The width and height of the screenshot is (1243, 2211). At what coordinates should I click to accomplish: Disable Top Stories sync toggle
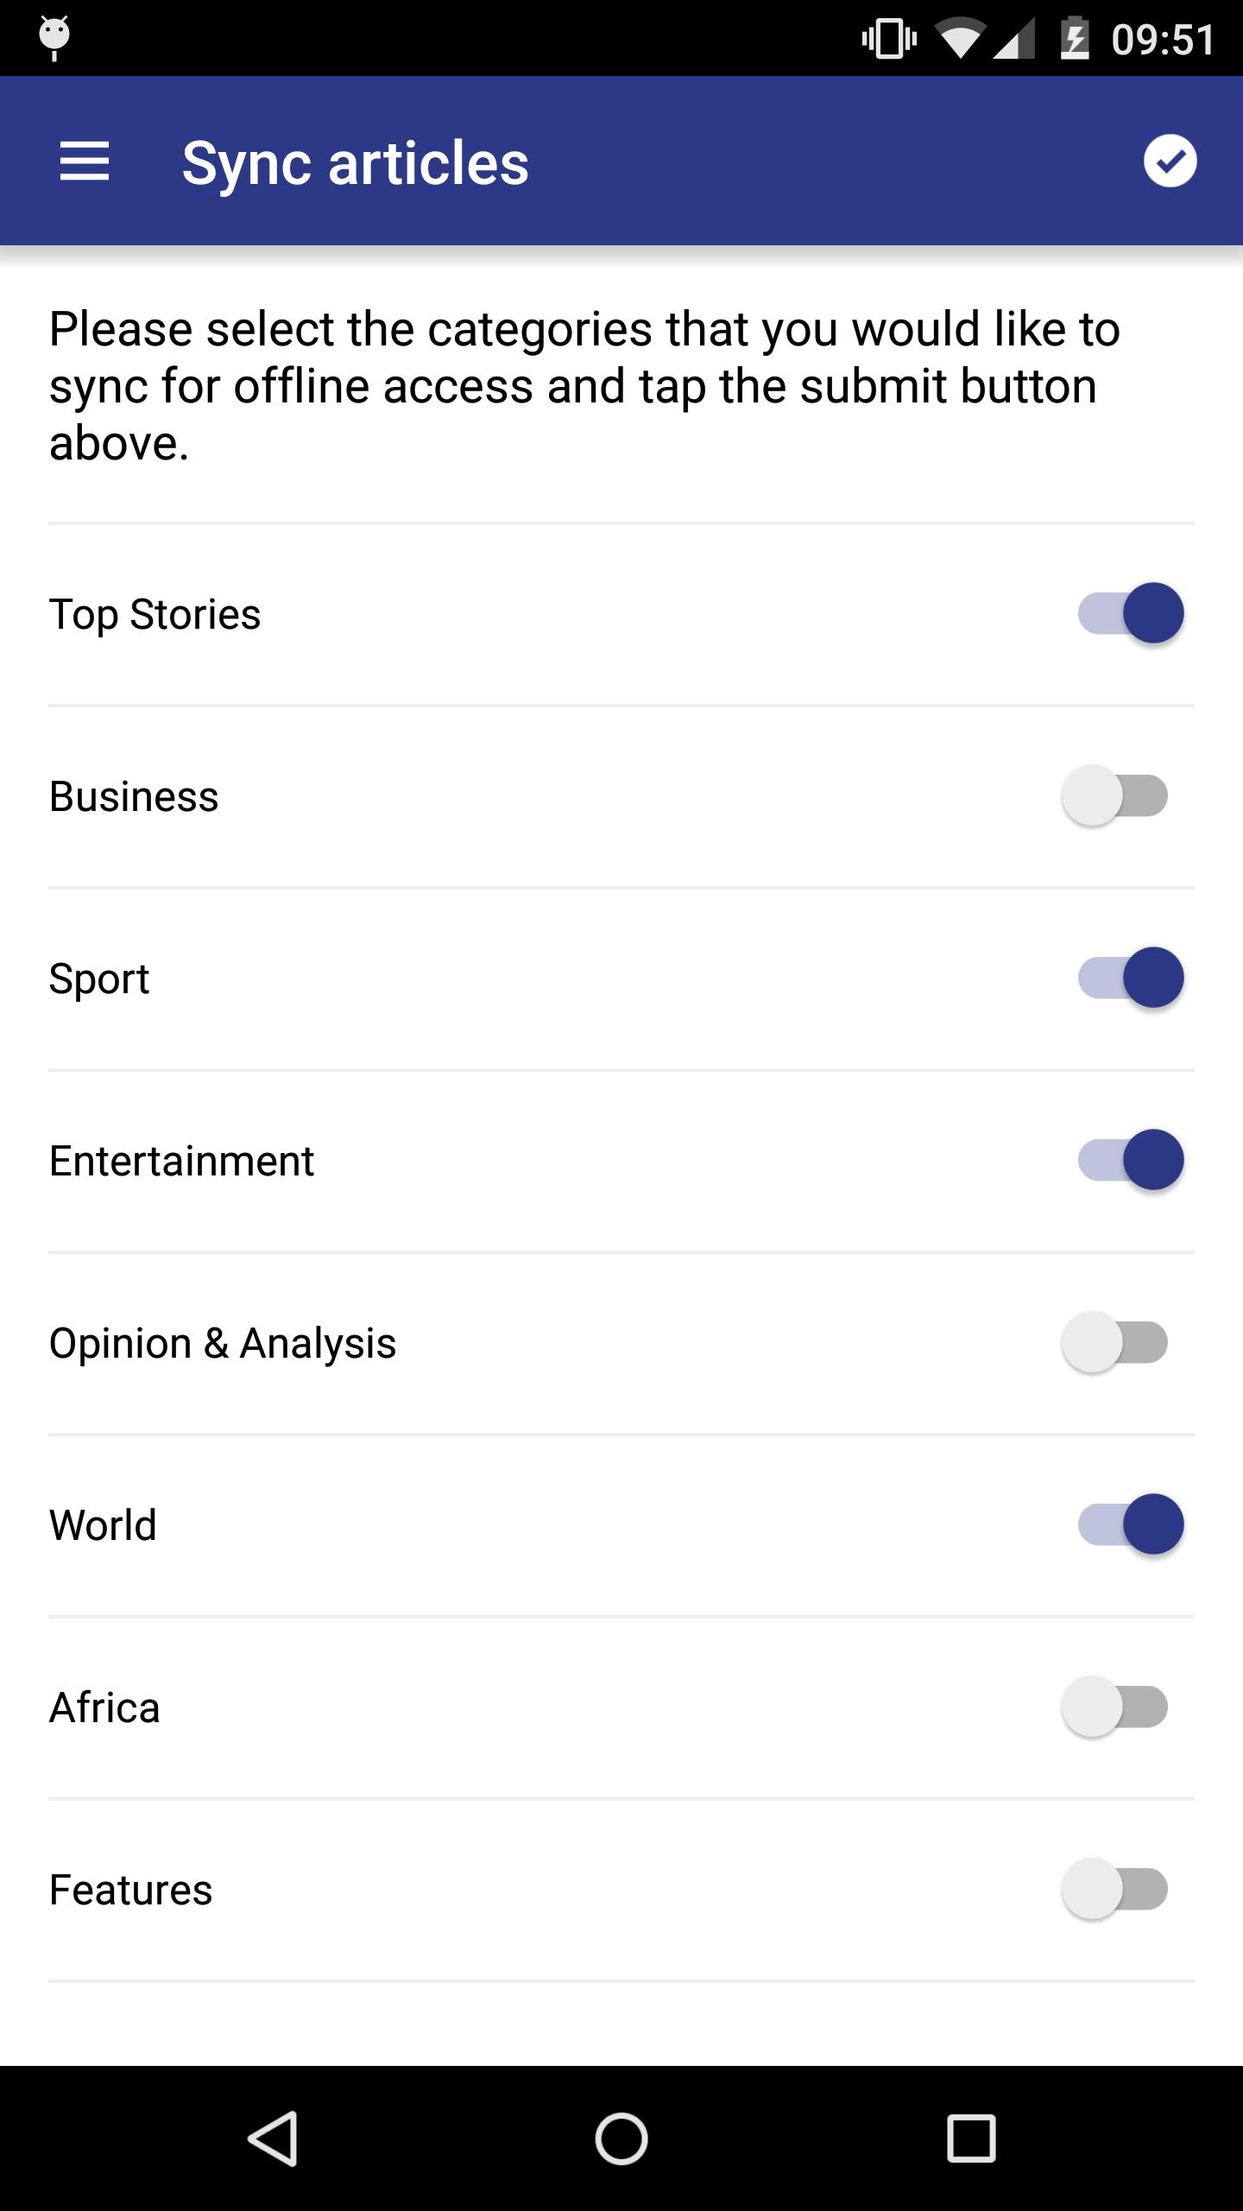point(1131,613)
